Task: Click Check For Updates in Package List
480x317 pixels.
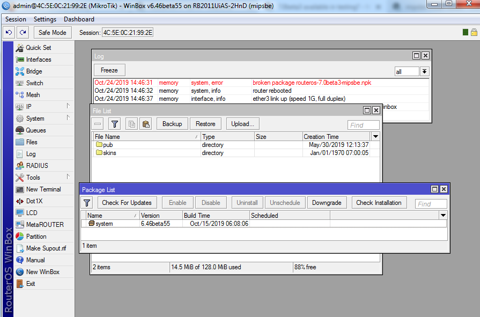Action: (127, 203)
